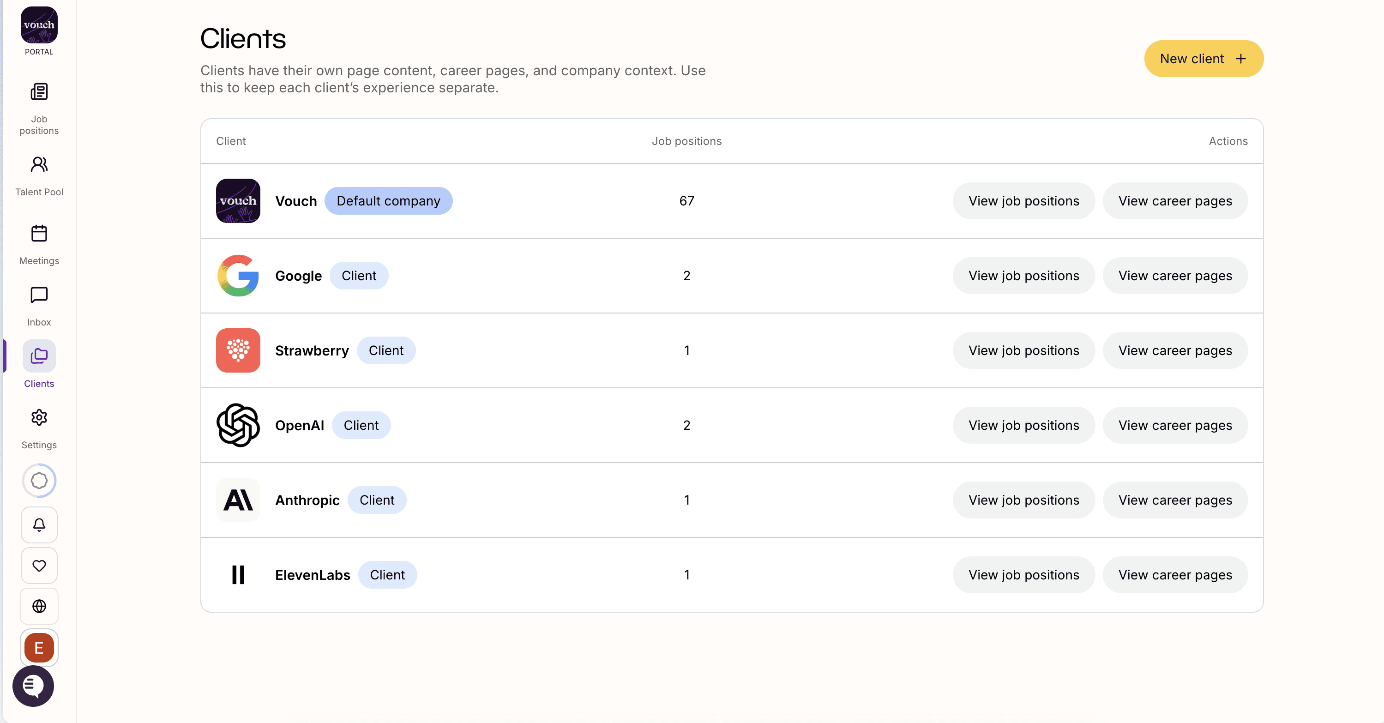Create a New client

(1203, 59)
